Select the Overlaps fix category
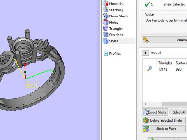This screenshot has width=187, height=140. tap(116, 35)
